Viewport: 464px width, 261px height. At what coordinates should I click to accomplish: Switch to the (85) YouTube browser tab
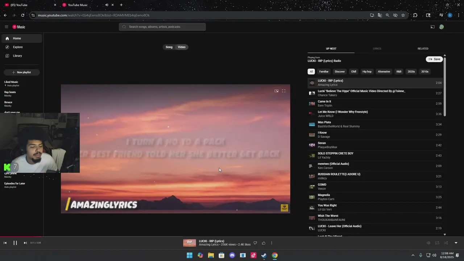[x=30, y=5]
